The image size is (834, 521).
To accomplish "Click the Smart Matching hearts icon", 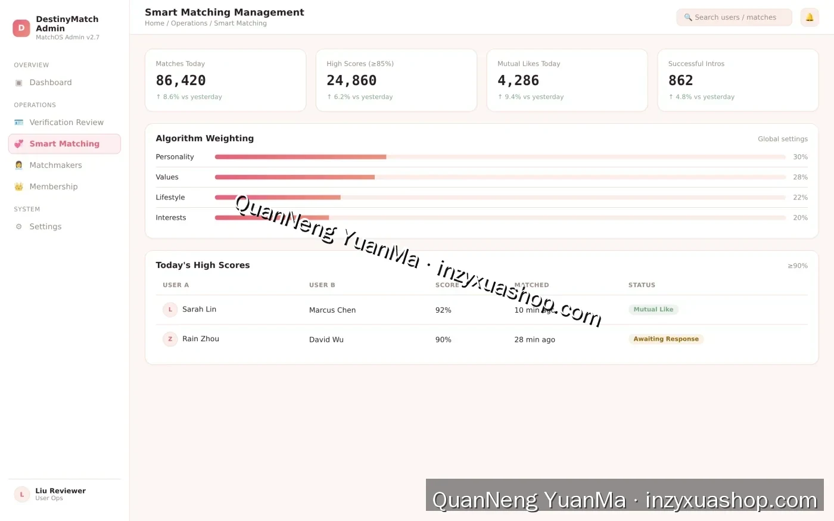I will [19, 144].
